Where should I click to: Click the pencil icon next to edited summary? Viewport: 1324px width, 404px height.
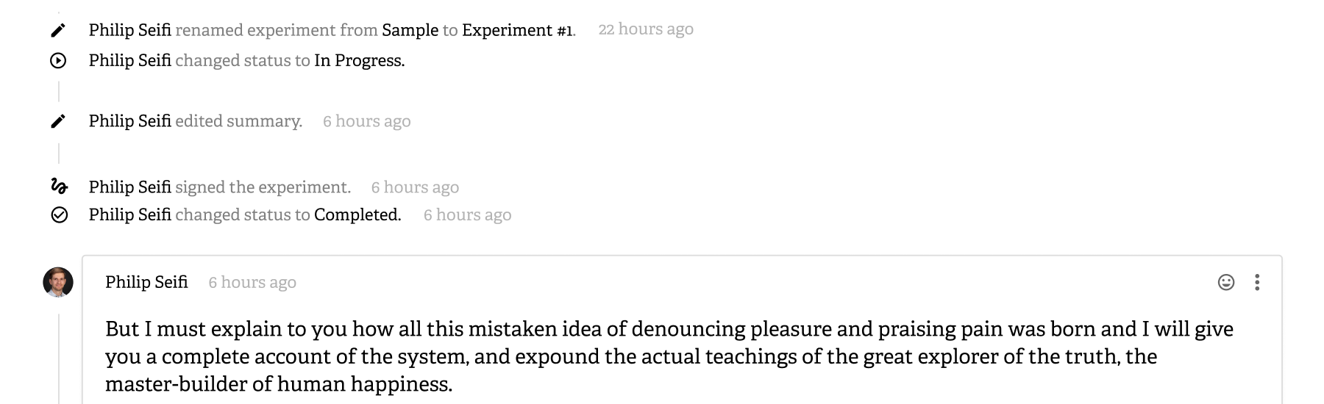pos(58,121)
